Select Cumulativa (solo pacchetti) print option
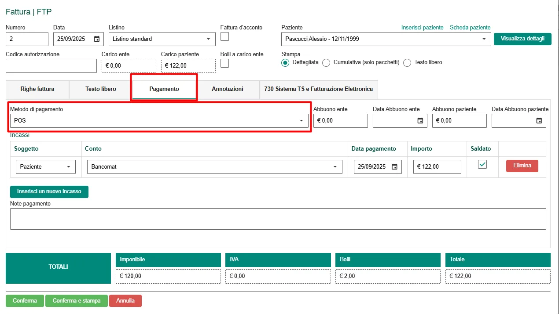This screenshot has width=559, height=314. tap(326, 63)
